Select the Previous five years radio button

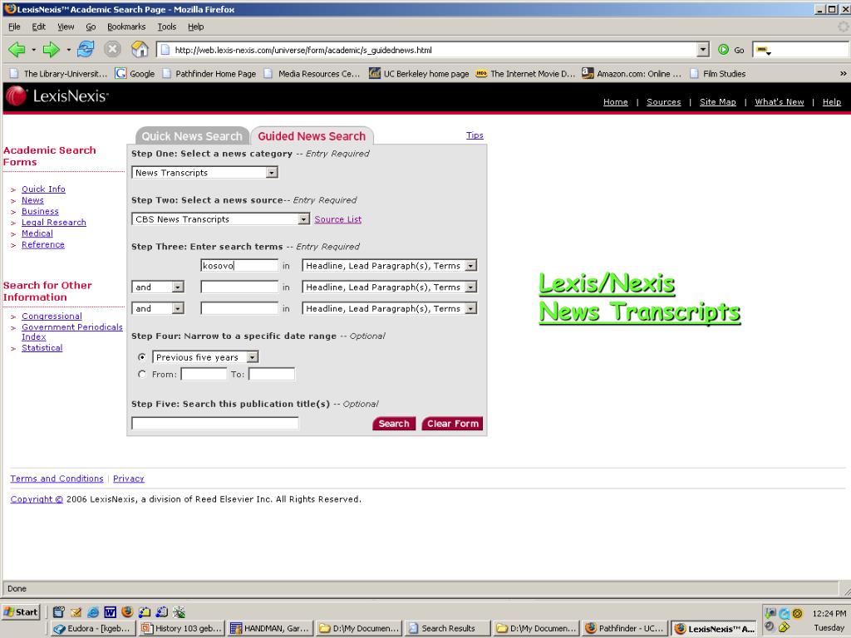142,357
